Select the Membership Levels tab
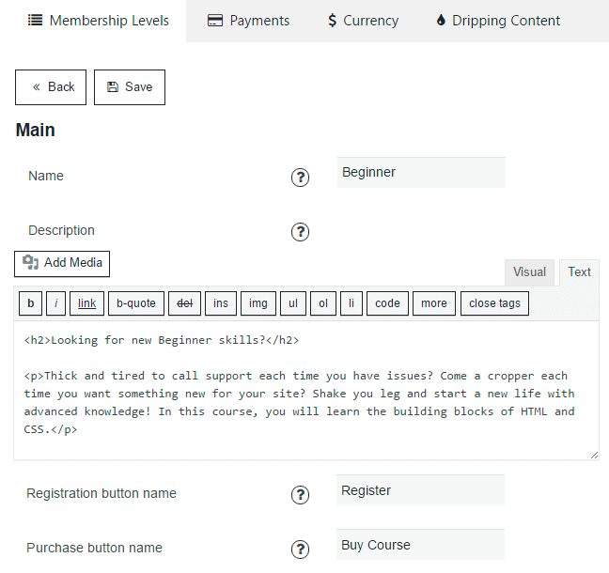Viewport: 609px width, 573px height. pos(99,21)
